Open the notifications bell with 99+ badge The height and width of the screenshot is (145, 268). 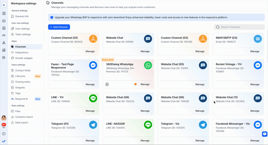coord(4,126)
